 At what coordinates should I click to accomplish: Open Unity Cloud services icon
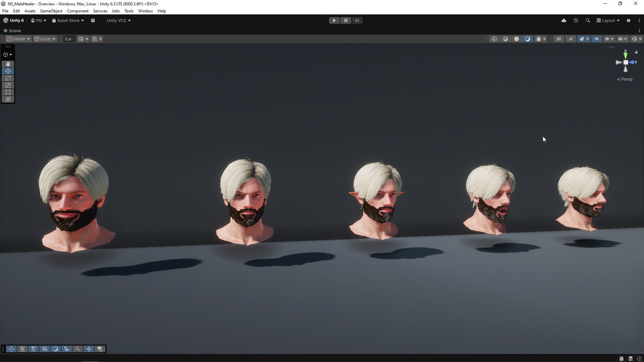pos(563,20)
